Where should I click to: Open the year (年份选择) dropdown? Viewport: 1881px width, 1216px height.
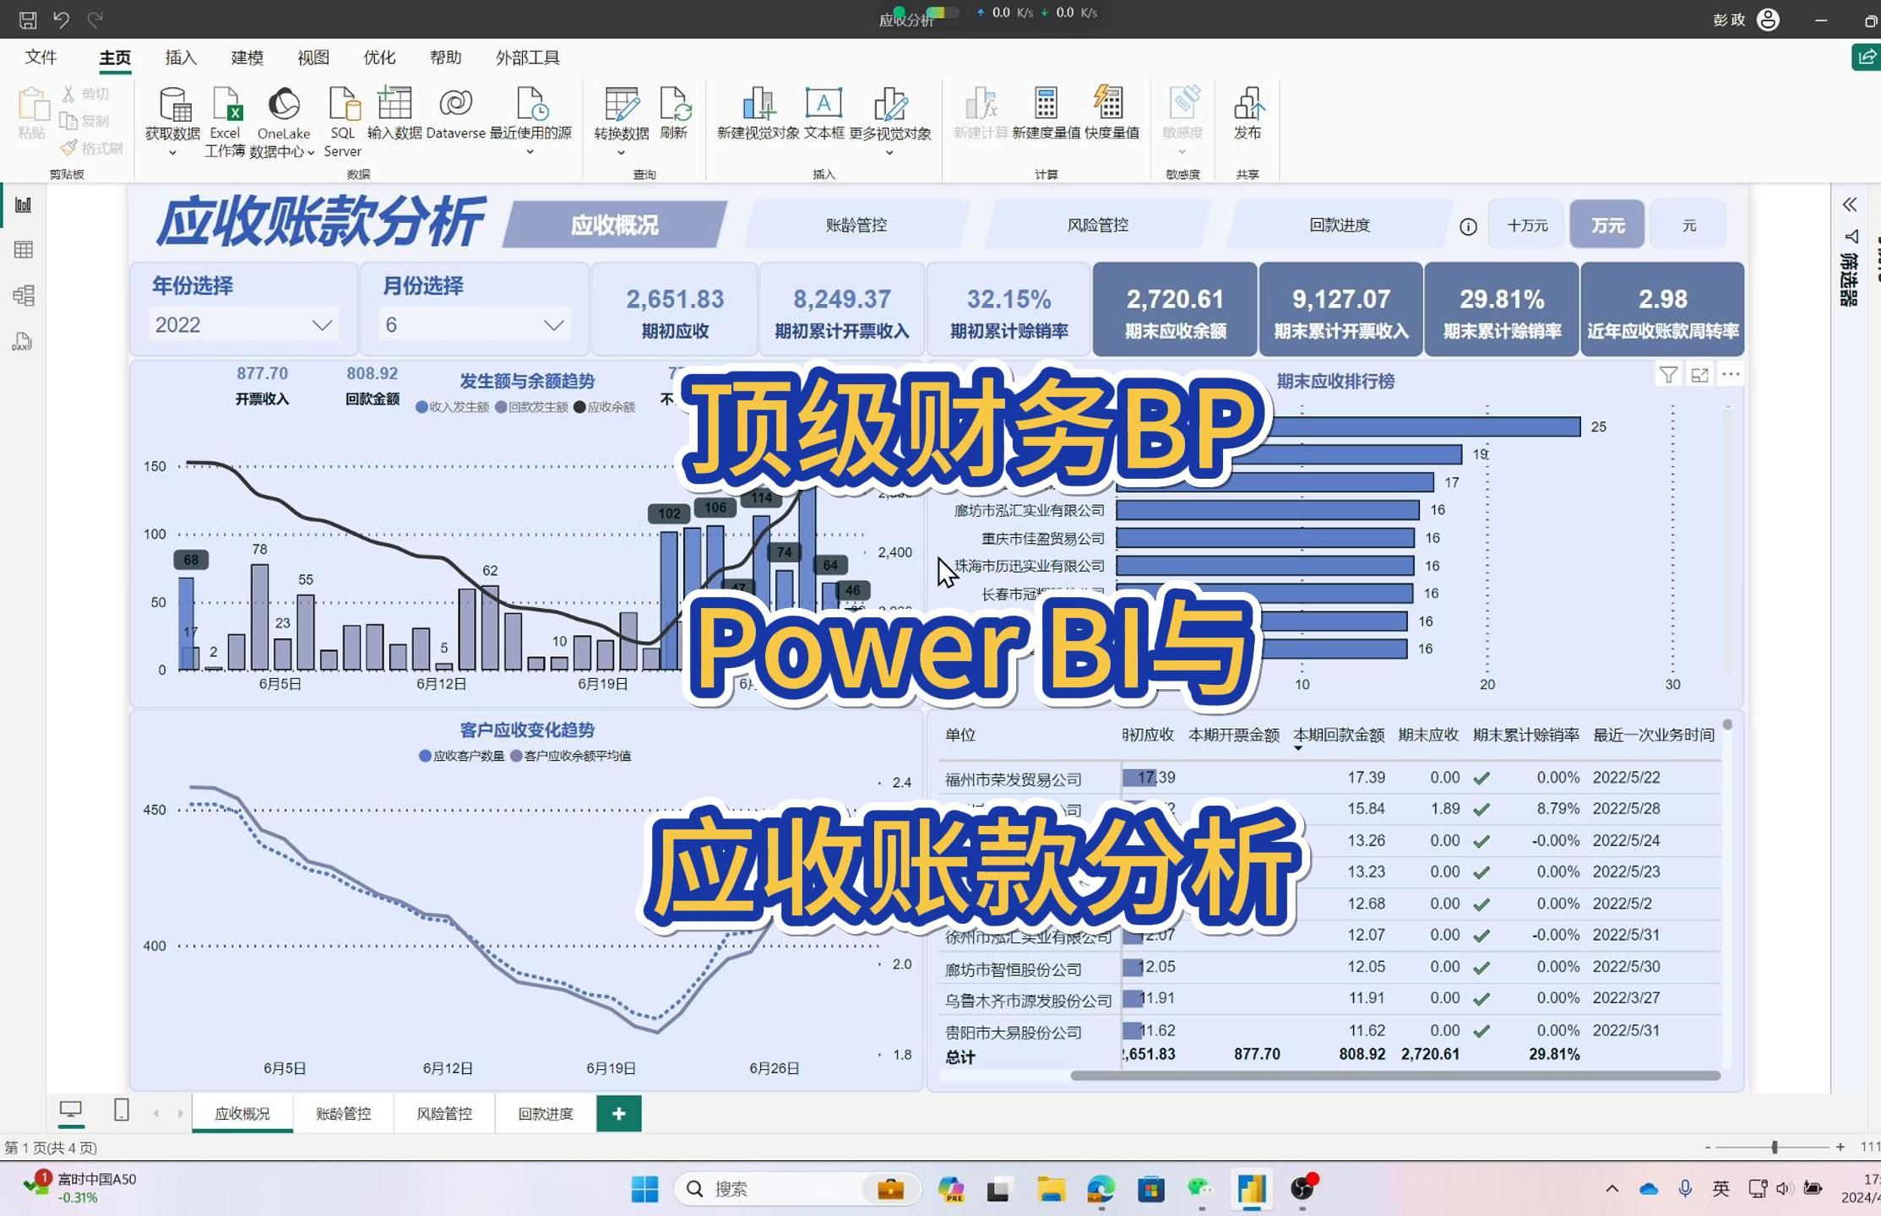point(243,325)
